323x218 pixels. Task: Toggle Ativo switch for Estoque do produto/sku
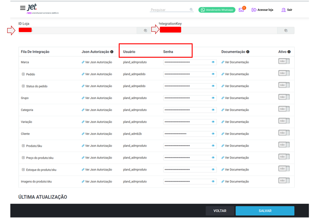tap(284, 169)
